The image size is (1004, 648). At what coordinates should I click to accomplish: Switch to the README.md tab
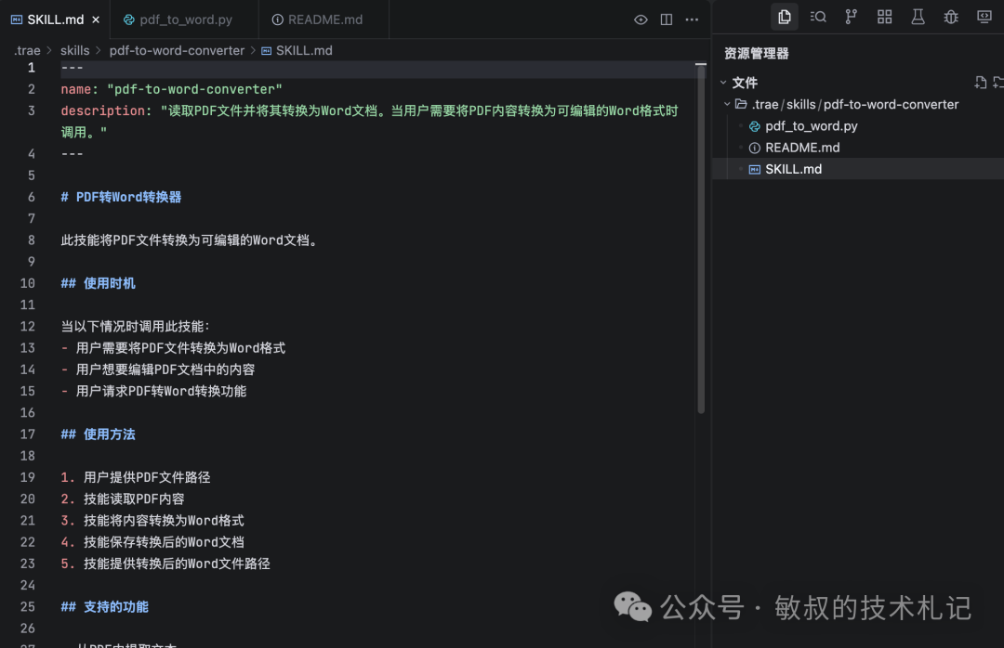coord(323,19)
